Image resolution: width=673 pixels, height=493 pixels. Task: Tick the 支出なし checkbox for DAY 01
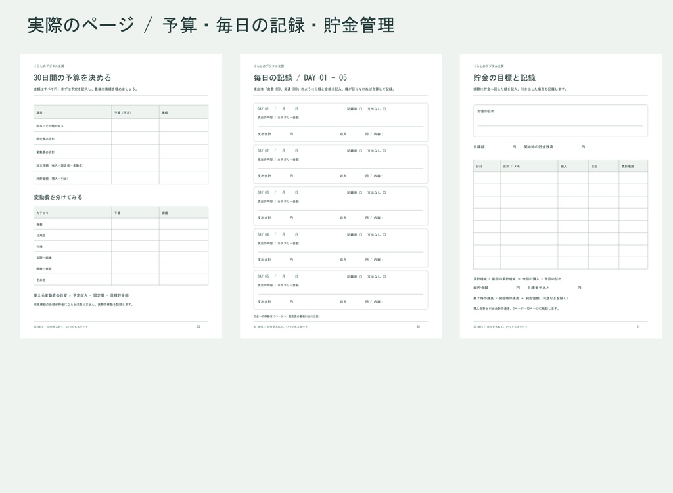[384, 109]
